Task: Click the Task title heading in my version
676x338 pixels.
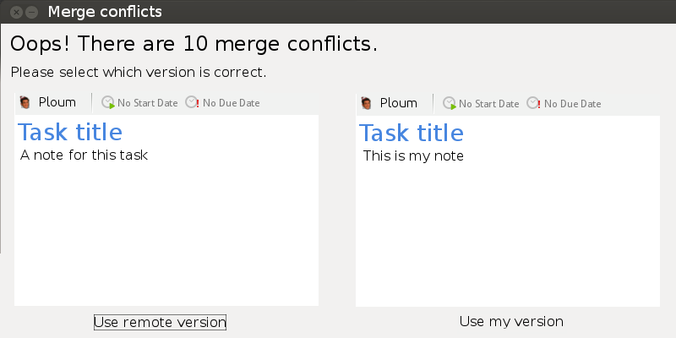Action: (x=412, y=133)
